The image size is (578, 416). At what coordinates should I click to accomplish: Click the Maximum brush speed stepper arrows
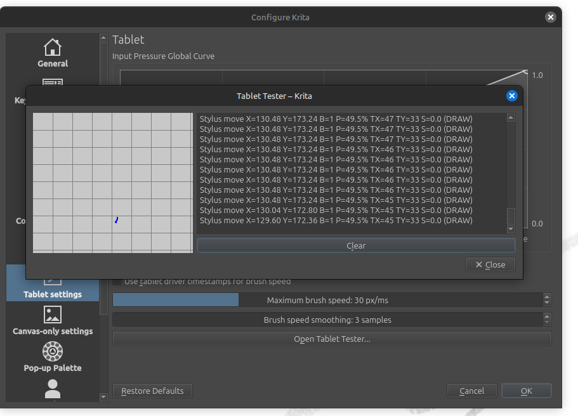[x=547, y=300]
